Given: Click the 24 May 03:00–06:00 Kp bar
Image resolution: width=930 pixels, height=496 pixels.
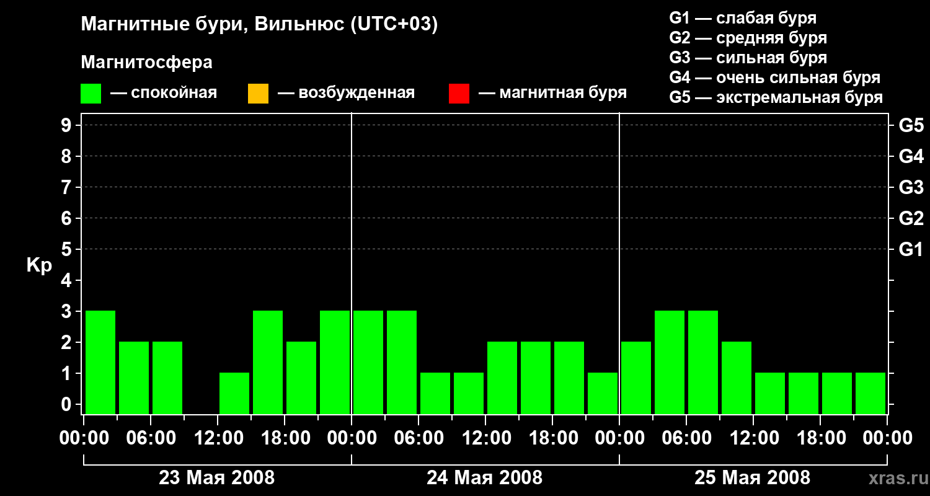Looking at the screenshot, I should coord(402,362).
